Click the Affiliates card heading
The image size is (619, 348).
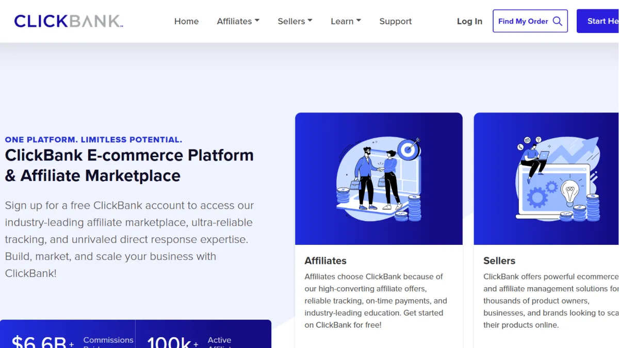[x=325, y=260]
